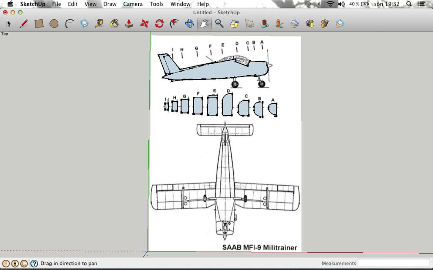
Task: Choose the red Move tool
Action: point(144,24)
